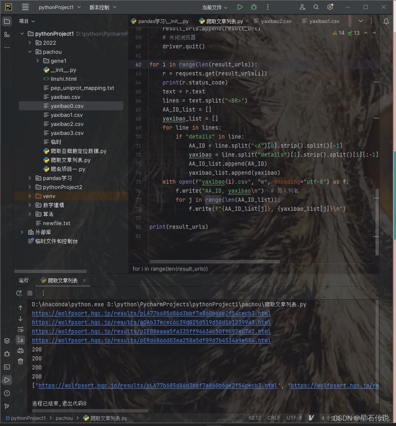Viewport: 396px width, 426px height.
Task: Click the editor vertical scrollbar
Action: [x=377, y=222]
